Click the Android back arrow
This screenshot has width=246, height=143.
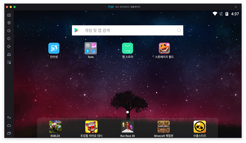[x=9, y=118]
